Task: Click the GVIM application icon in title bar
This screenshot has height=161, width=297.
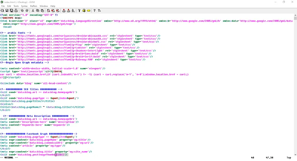Action: (2, 2)
